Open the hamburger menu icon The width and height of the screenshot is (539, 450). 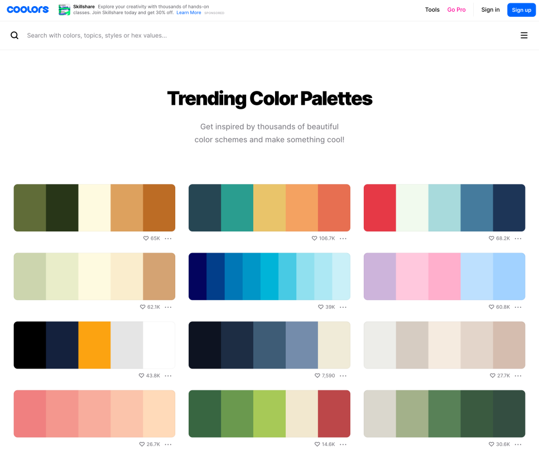point(524,35)
